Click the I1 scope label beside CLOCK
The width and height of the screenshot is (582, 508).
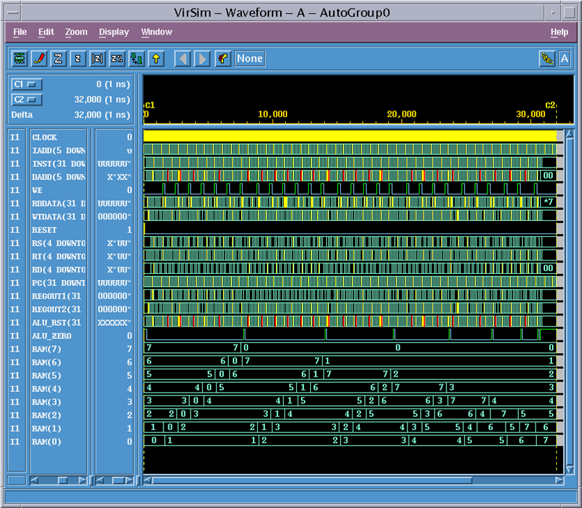click(x=15, y=138)
